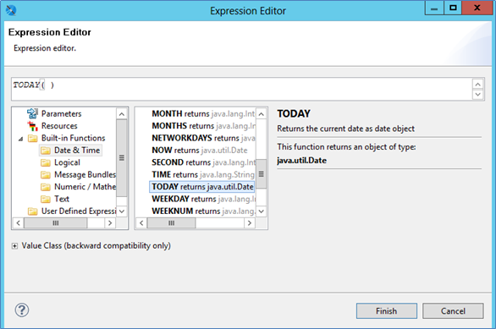Screen dimensions: 496x329
Task: Click function list scroll right arrow
Action: tap(250, 223)
